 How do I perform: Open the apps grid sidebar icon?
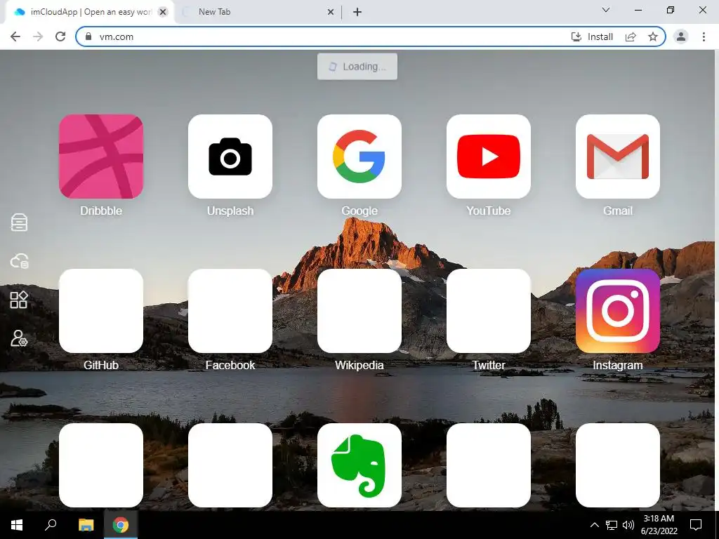click(19, 300)
